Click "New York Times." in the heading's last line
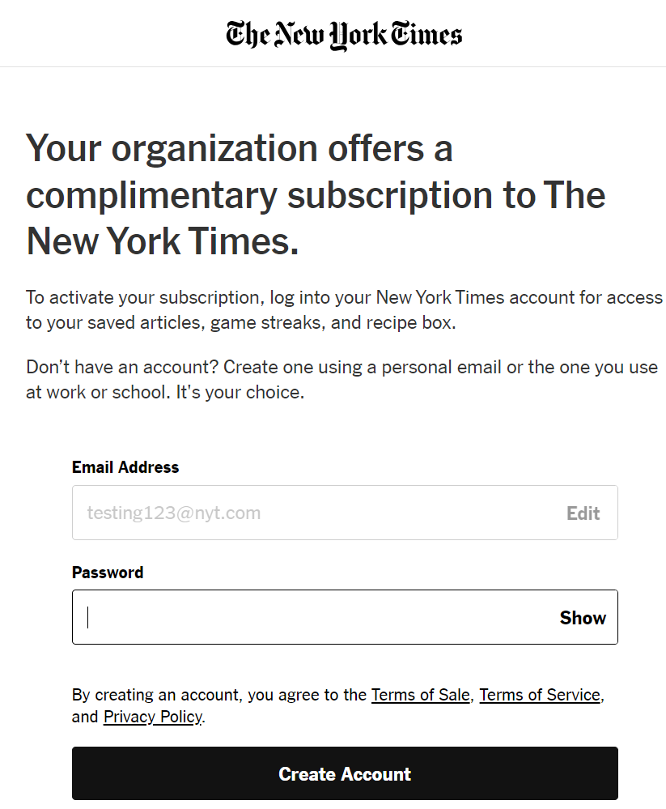666x809 pixels. [163, 241]
